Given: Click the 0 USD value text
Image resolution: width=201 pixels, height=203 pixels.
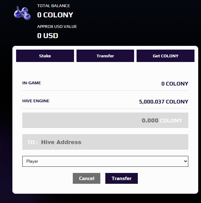Looking at the screenshot, I should click(48, 36).
